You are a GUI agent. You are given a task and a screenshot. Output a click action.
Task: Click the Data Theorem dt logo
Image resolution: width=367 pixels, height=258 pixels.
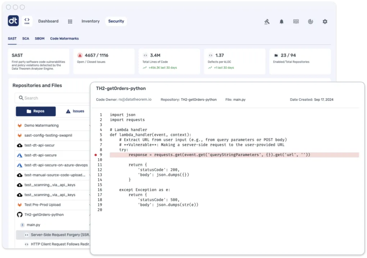pyautogui.click(x=13, y=21)
